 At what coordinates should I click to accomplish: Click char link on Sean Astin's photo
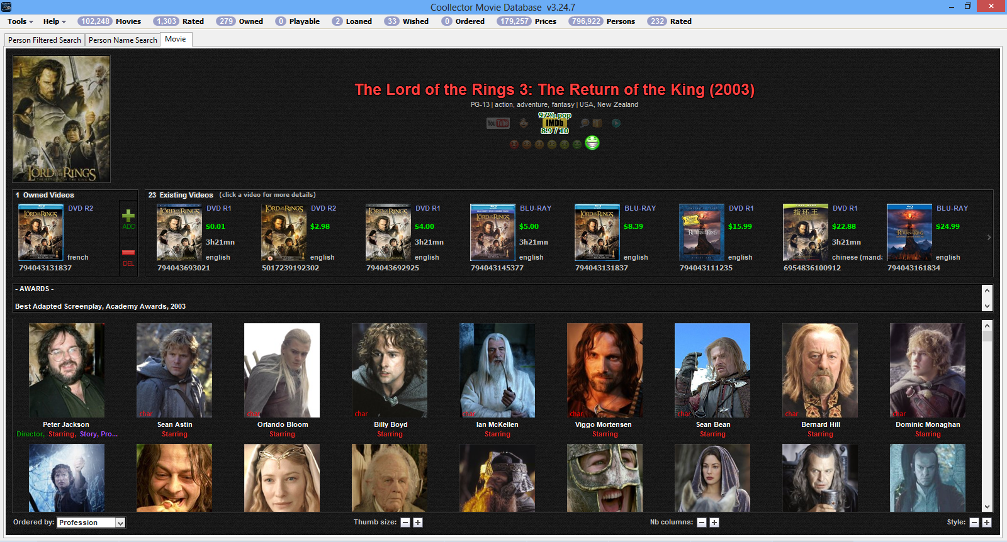pyautogui.click(x=146, y=414)
